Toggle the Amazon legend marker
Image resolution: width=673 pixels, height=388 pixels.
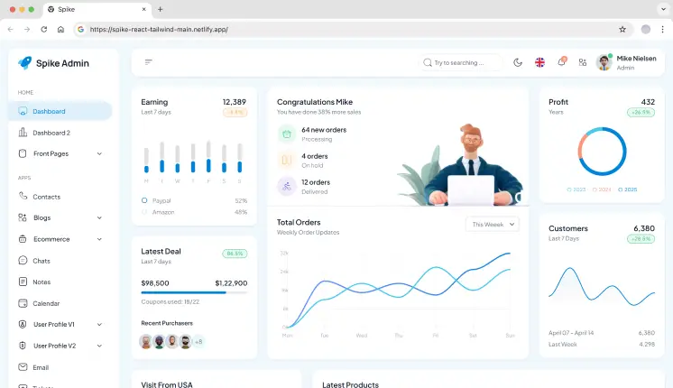pyautogui.click(x=144, y=212)
